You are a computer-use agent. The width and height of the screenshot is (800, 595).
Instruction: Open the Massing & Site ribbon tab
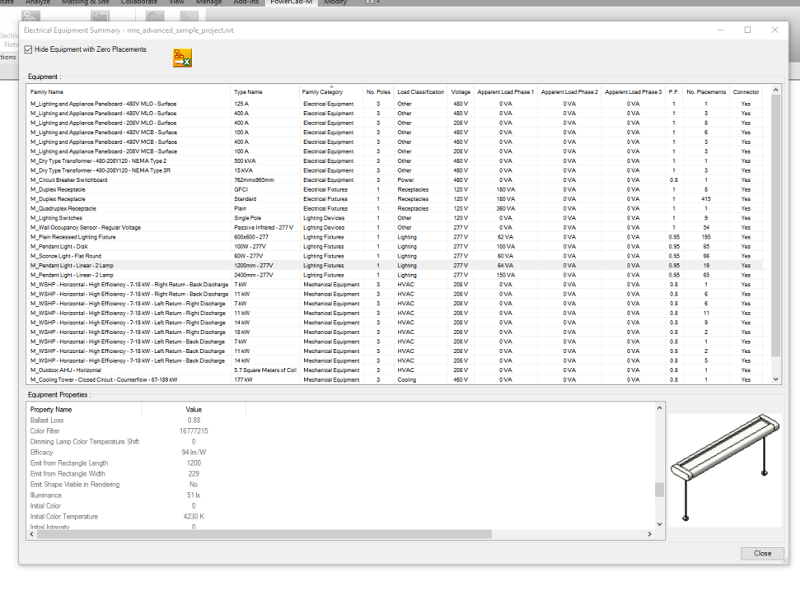(x=85, y=2)
